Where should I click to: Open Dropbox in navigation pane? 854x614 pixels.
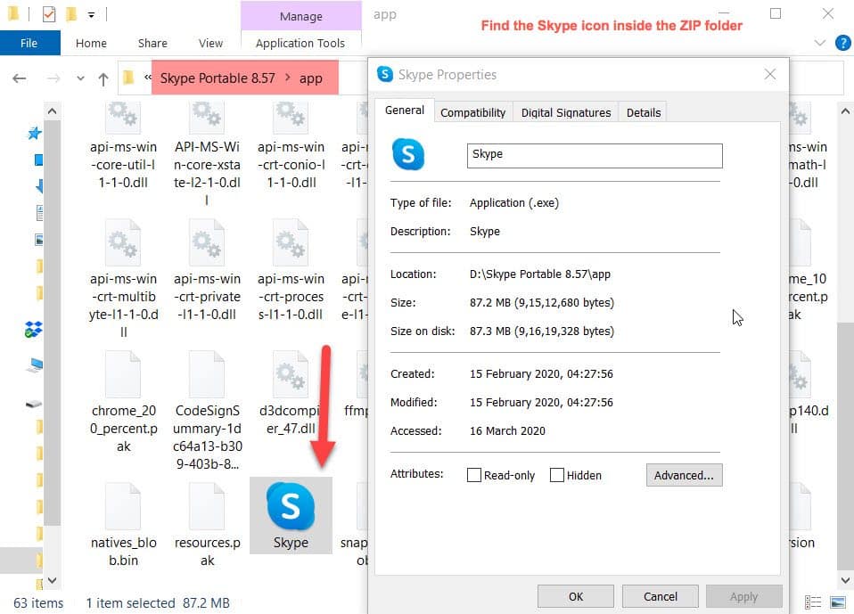coord(34,330)
